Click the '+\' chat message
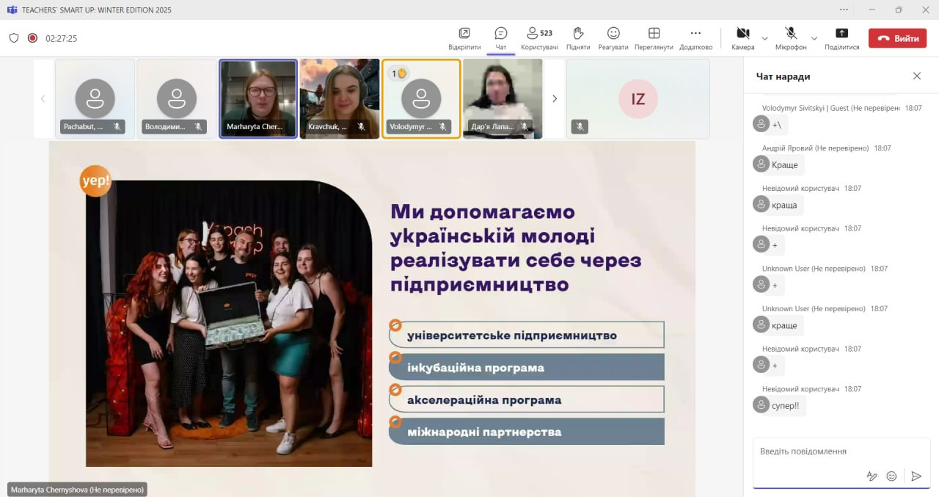939x497 pixels. point(777,125)
